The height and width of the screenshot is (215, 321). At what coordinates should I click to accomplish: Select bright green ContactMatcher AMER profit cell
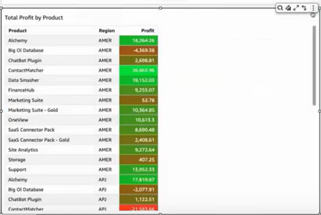138,70
